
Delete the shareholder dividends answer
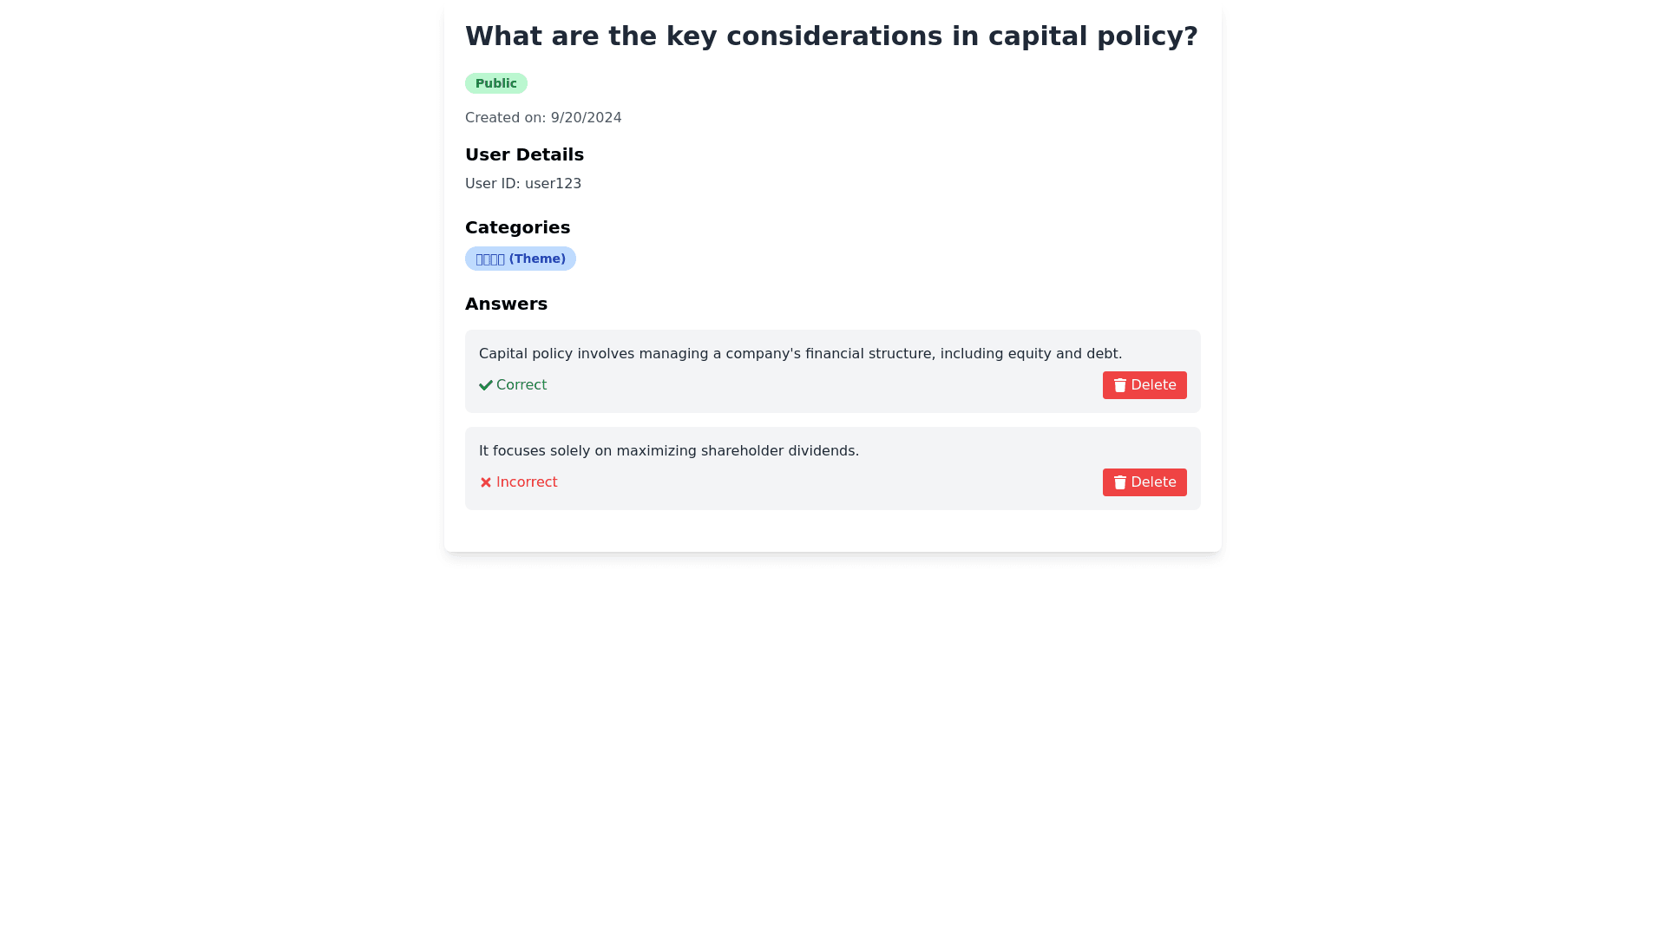tap(1145, 482)
